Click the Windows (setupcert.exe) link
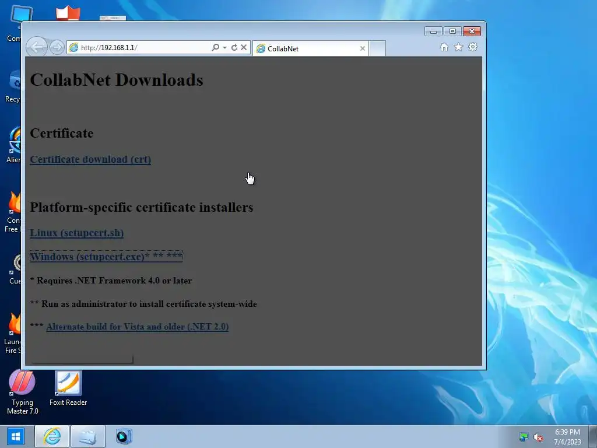 (x=106, y=257)
